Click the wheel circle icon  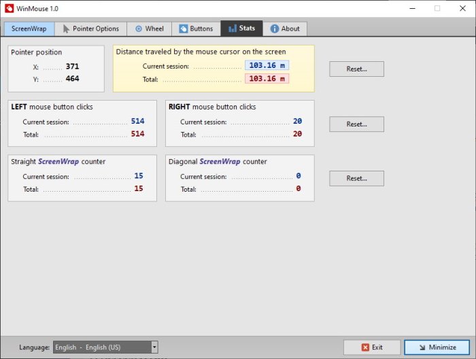pyautogui.click(x=139, y=29)
